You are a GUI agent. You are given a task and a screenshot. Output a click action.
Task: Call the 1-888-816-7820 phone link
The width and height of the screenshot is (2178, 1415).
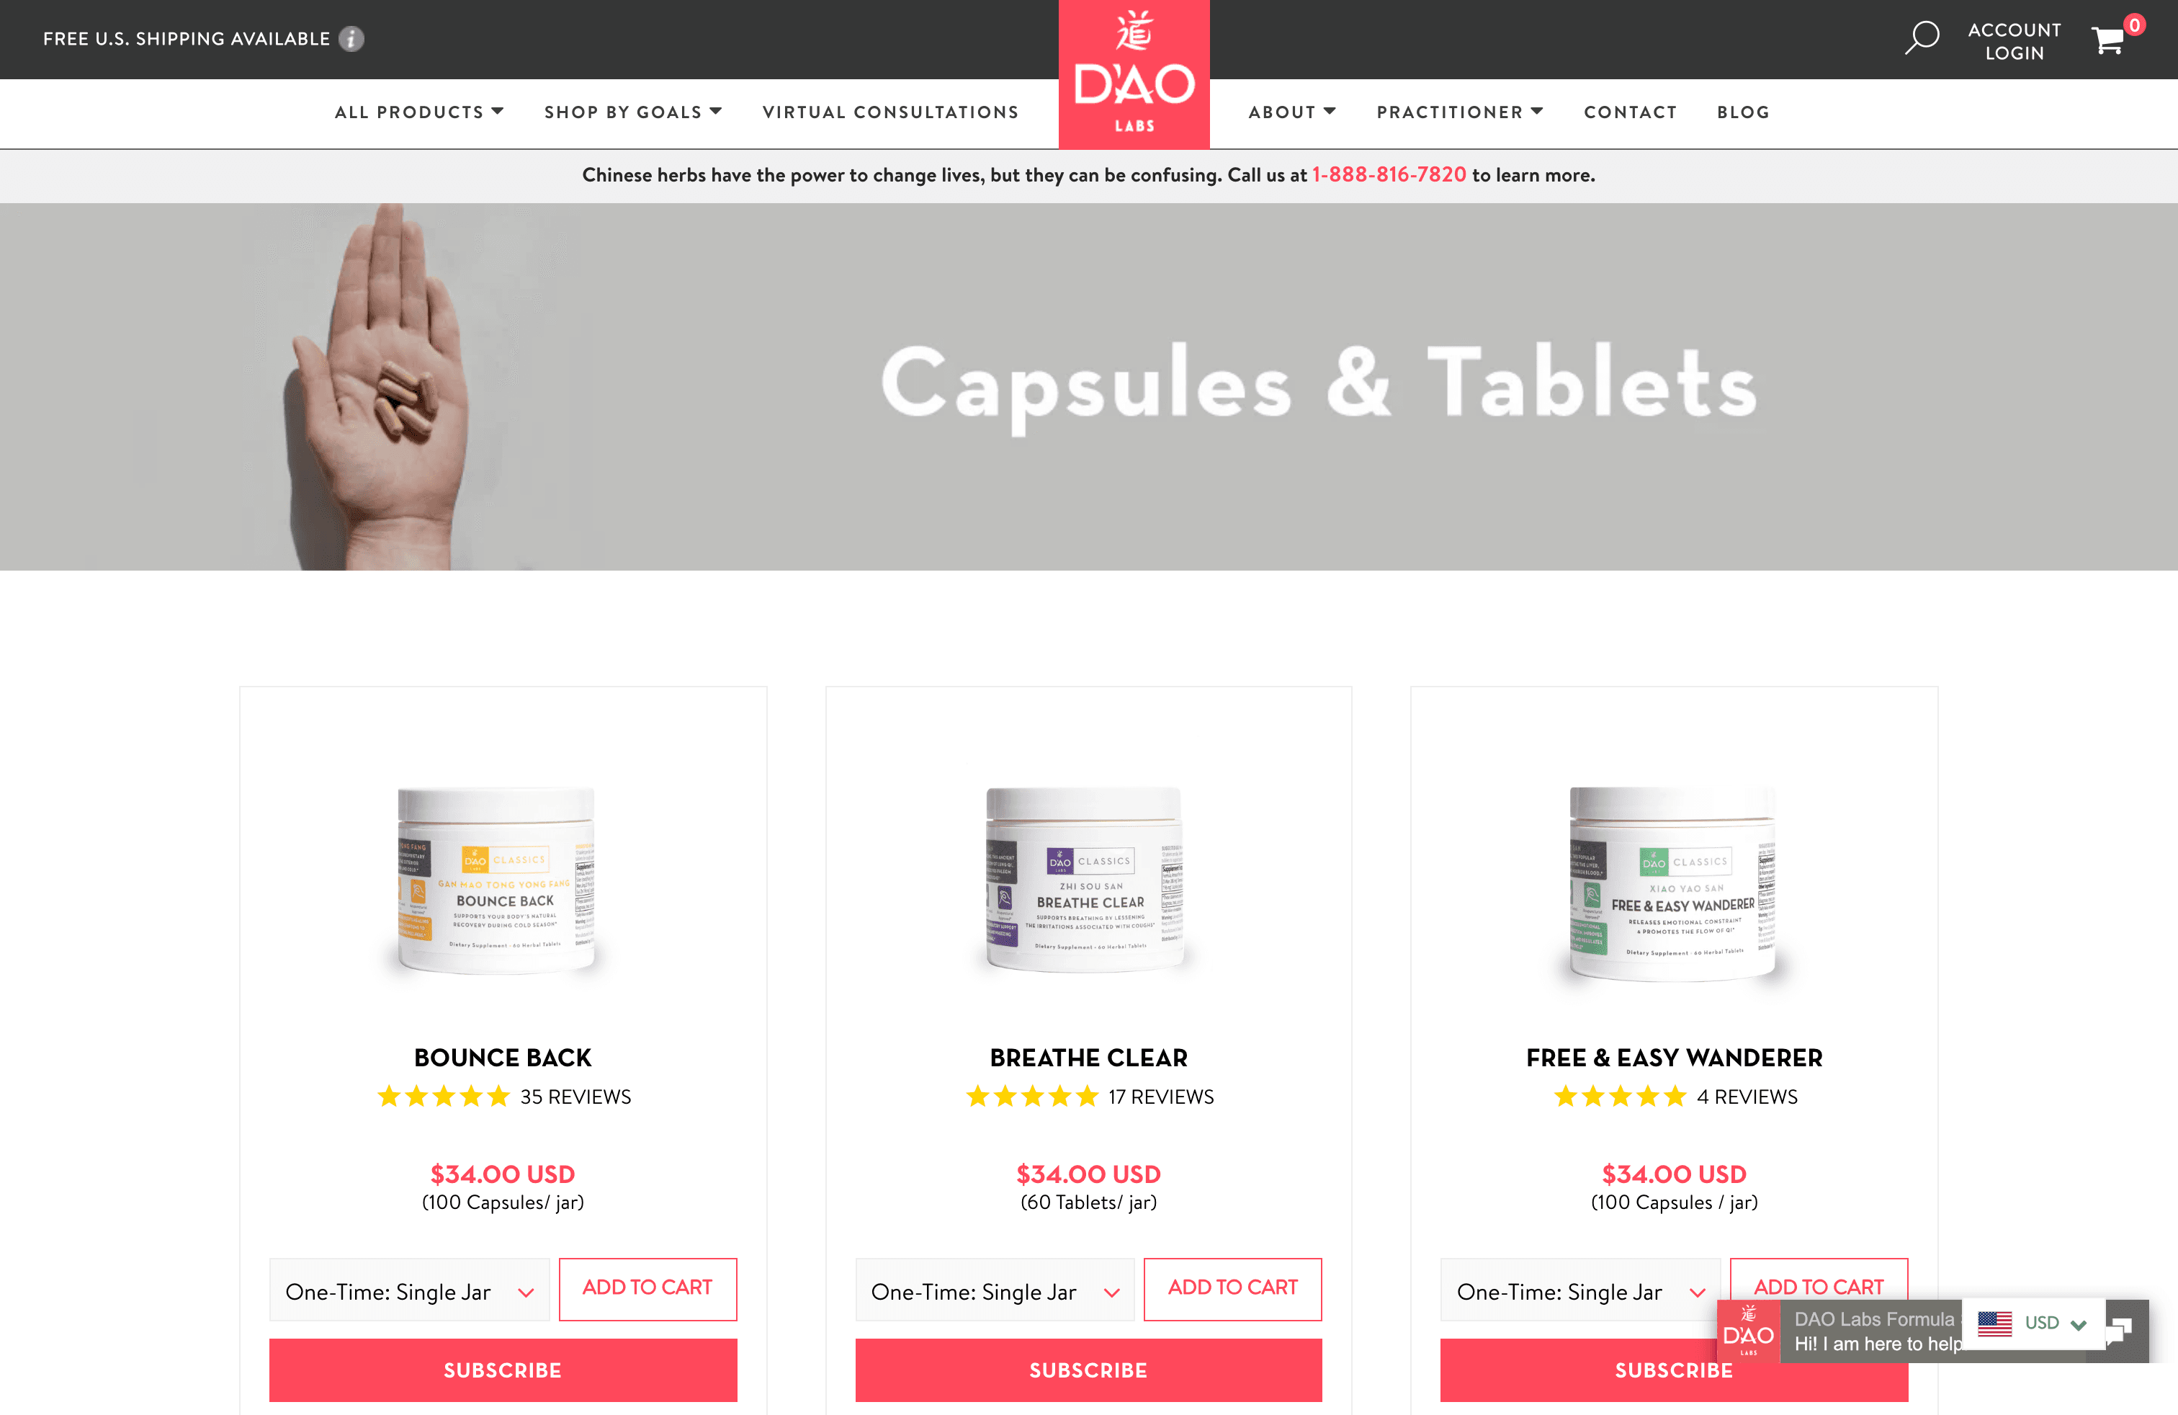click(1389, 175)
